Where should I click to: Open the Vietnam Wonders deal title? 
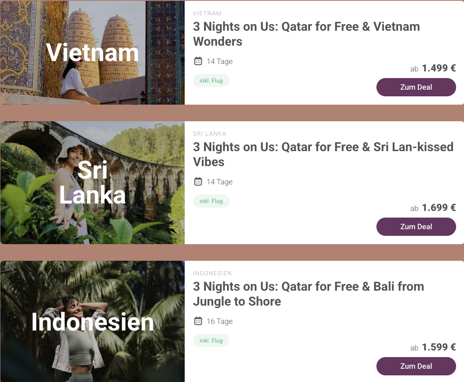coord(306,34)
